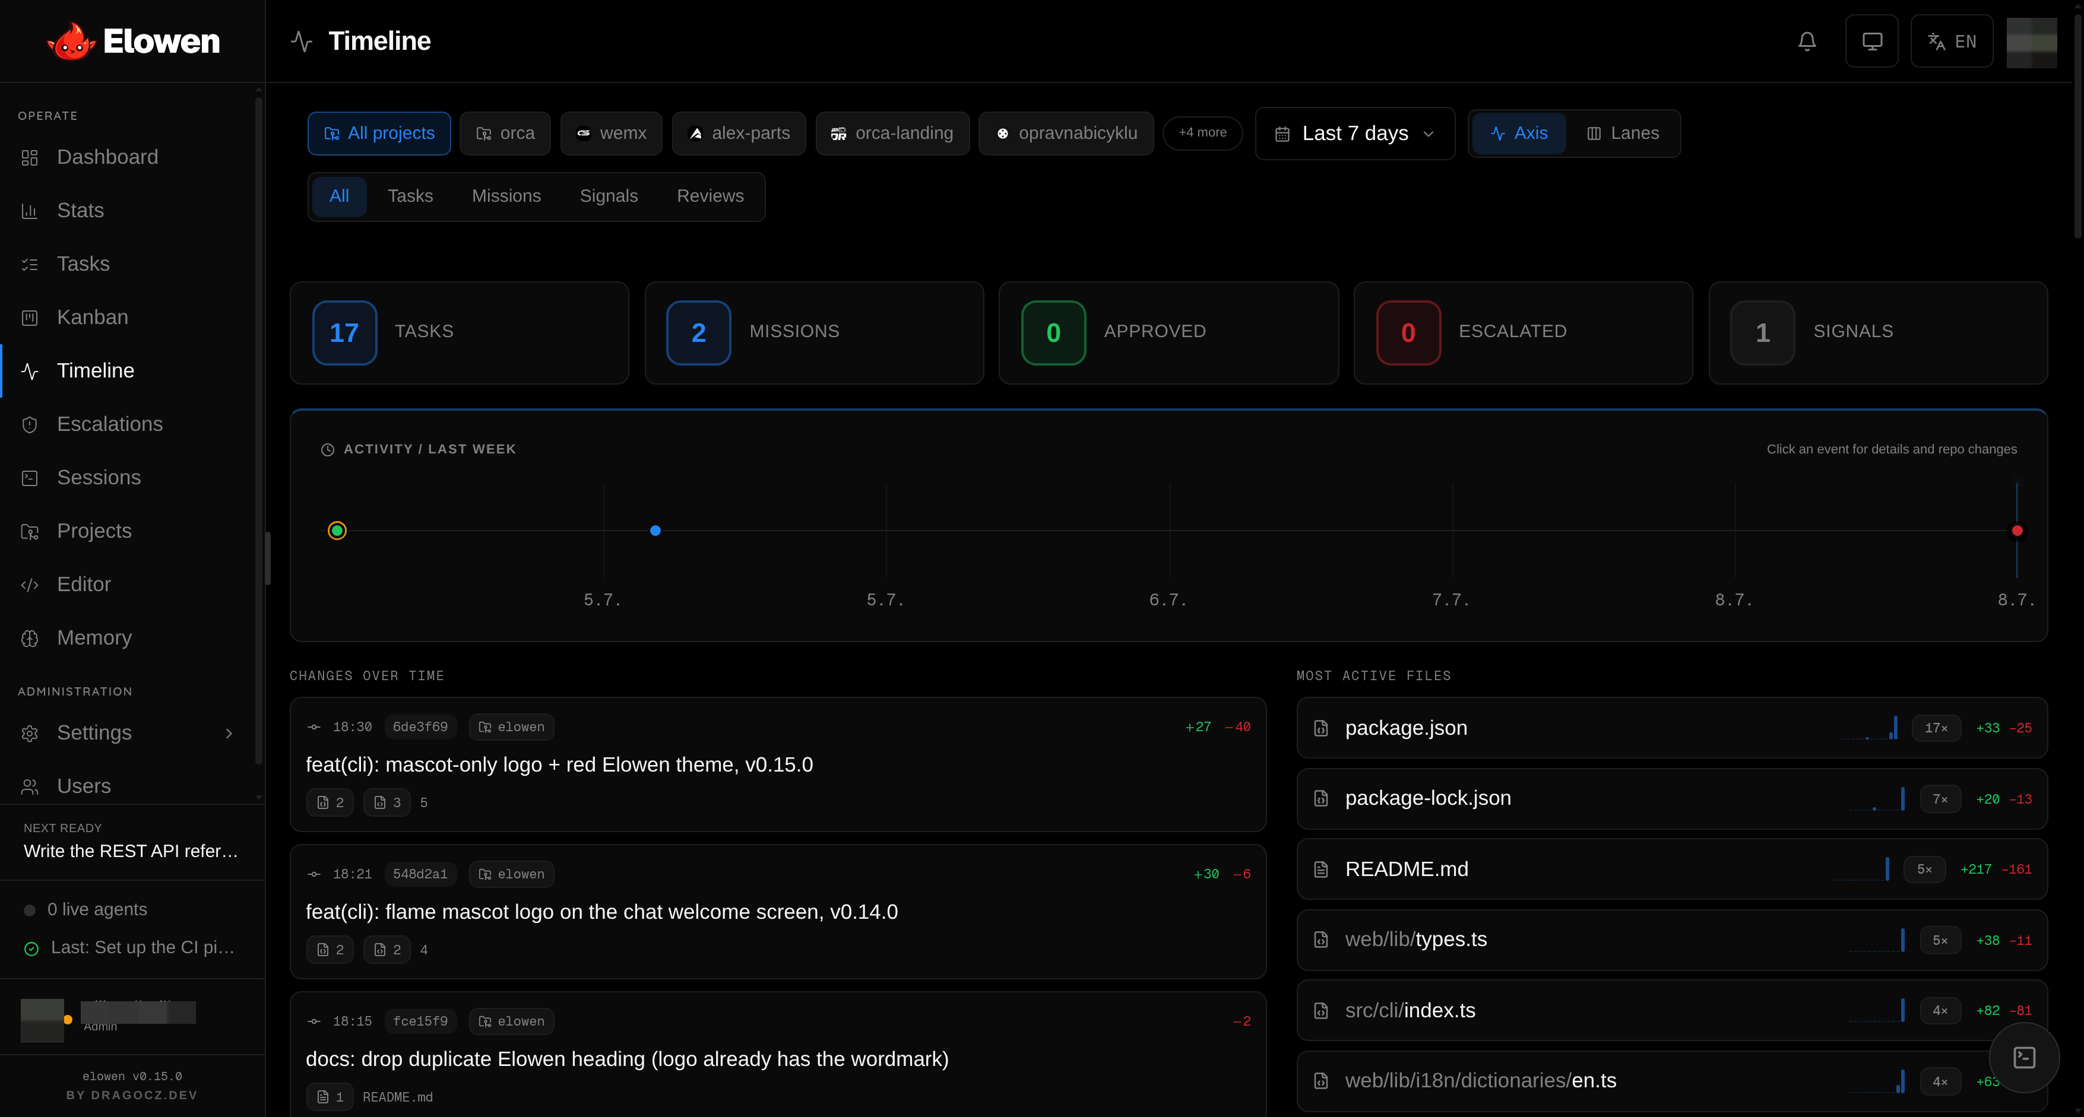Open flame mascot logo v0.14.0 commit entry
This screenshot has width=2084, height=1117.
(777, 912)
